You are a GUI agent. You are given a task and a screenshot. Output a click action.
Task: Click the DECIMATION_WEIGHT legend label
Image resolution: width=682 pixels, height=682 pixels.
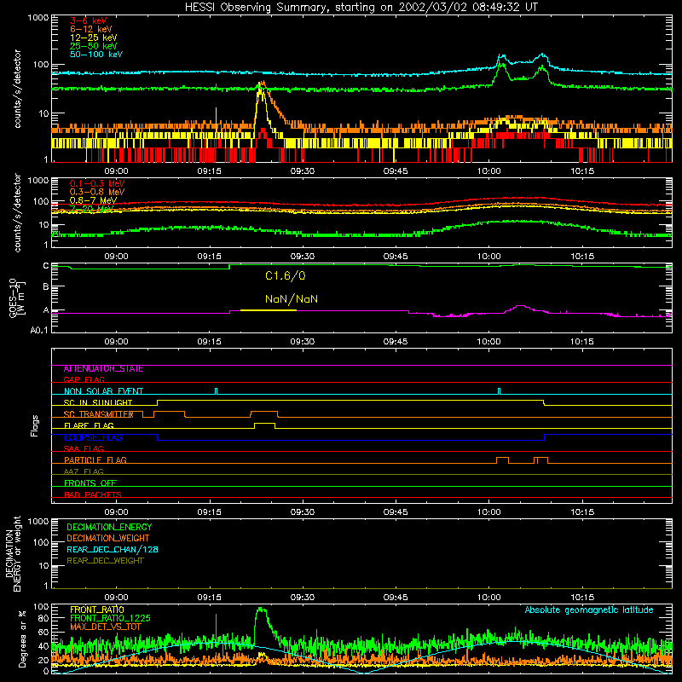coord(108,538)
